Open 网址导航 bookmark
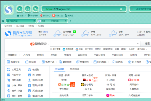 [33, 15]
